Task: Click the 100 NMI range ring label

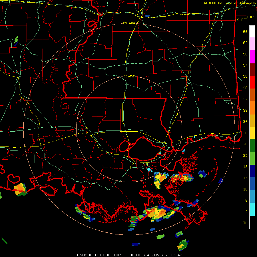Action: tap(129, 23)
